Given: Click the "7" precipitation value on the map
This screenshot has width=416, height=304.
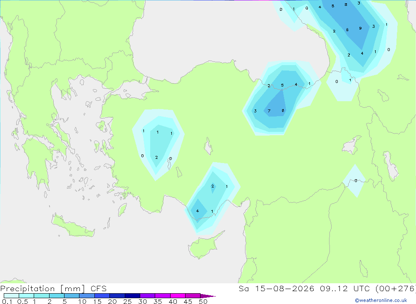Looking at the screenshot, I should [x=269, y=111].
